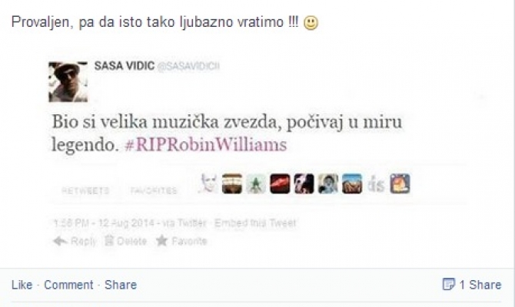
Task: Click the 'ds' retweeter avatar
Action: click(376, 184)
